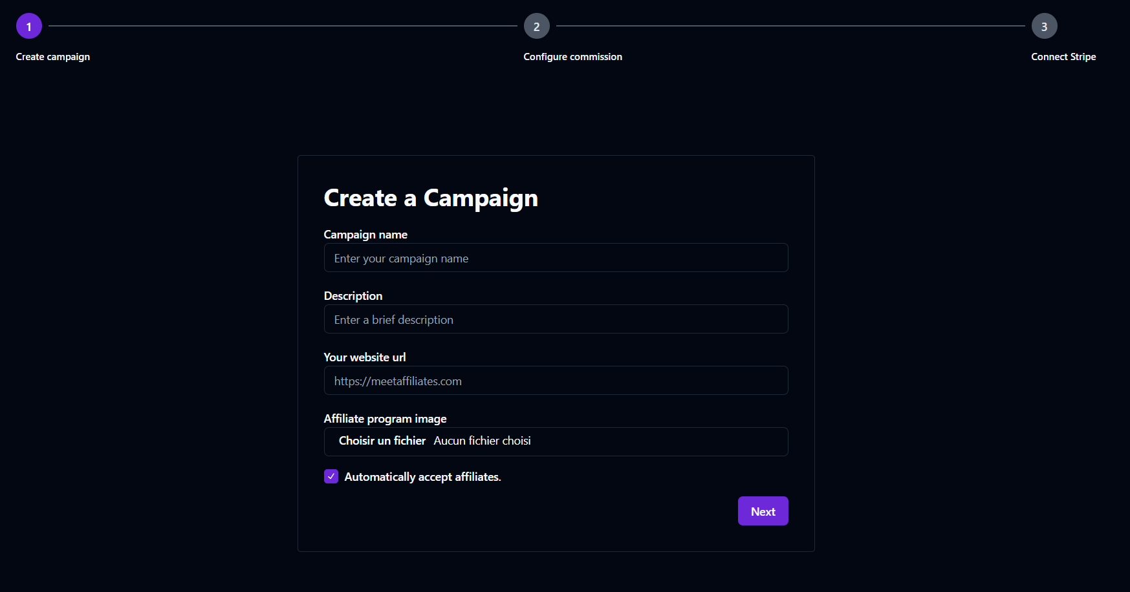Viewport: 1130px width, 592px height.
Task: Click the highlighted purple step indicator
Action: click(x=28, y=26)
